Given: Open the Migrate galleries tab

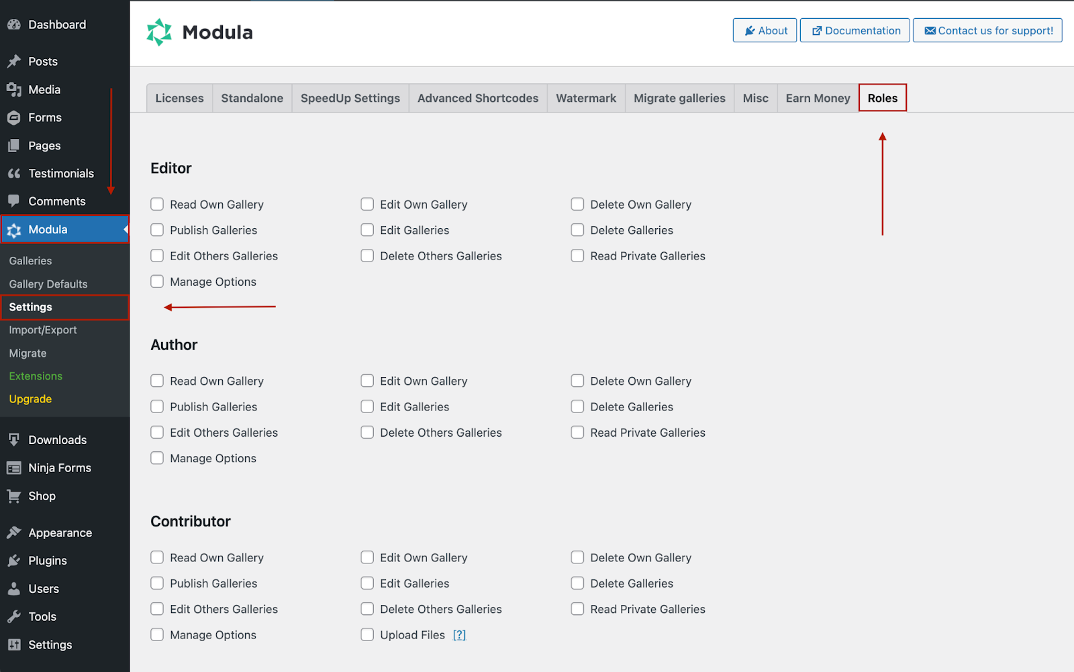Looking at the screenshot, I should [x=679, y=98].
